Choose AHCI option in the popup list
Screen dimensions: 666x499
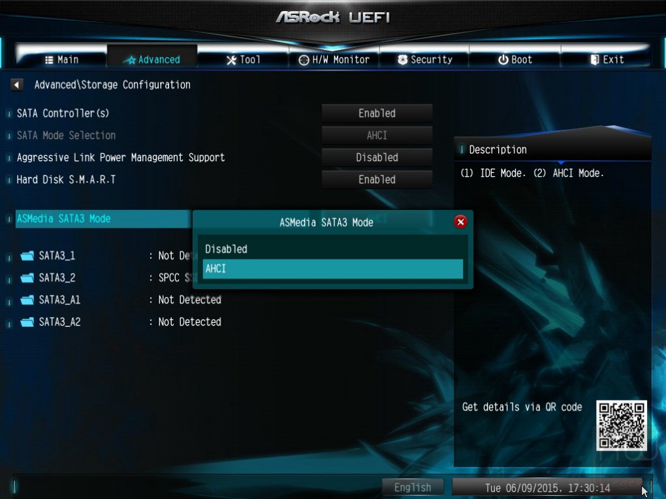click(x=332, y=269)
